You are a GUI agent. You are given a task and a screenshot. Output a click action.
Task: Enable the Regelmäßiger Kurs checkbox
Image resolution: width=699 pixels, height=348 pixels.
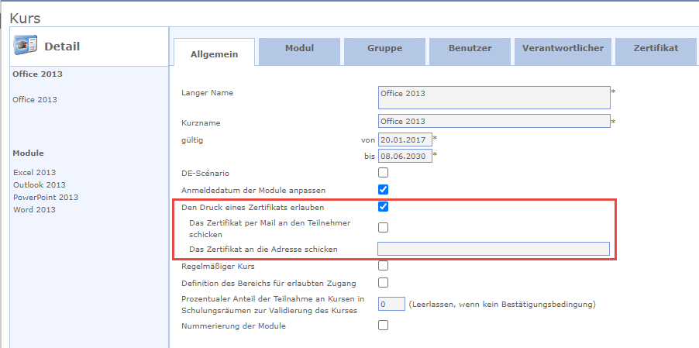tap(383, 266)
